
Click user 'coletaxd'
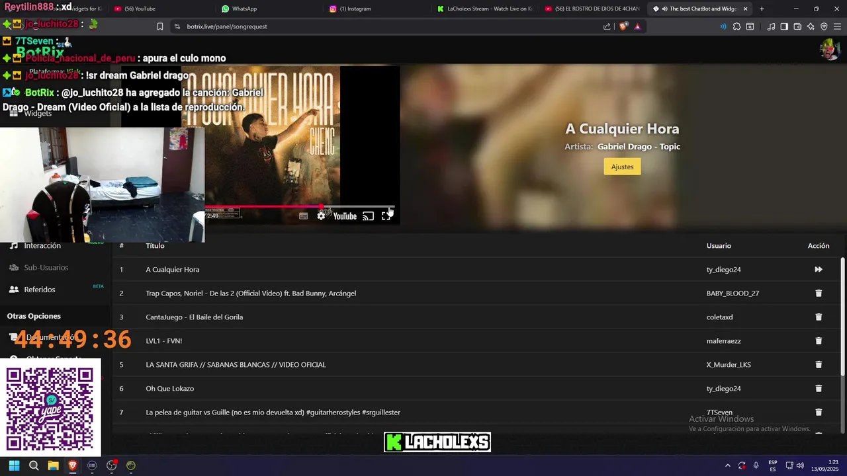click(719, 317)
